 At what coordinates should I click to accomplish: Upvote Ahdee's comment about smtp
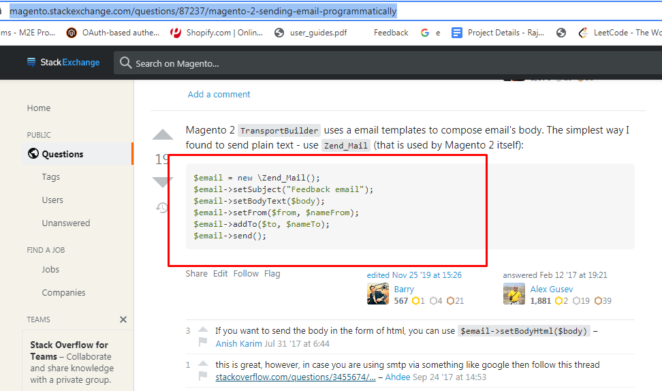202,365
